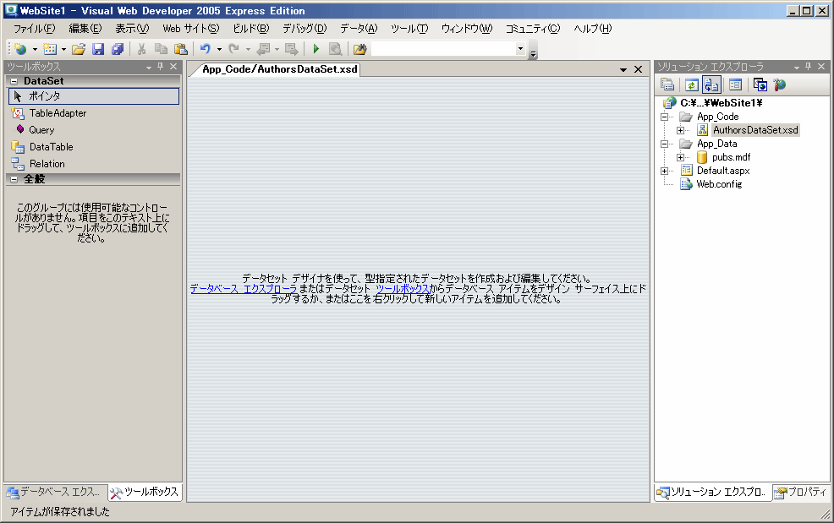Open the ビルド(B) menu
834x523 pixels.
point(251,29)
